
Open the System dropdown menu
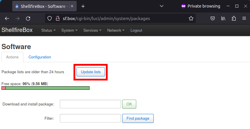[x=69, y=30]
